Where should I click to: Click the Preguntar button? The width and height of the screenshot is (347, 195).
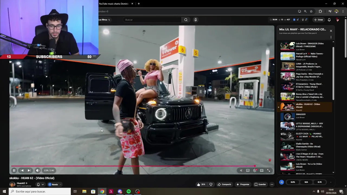(243, 184)
